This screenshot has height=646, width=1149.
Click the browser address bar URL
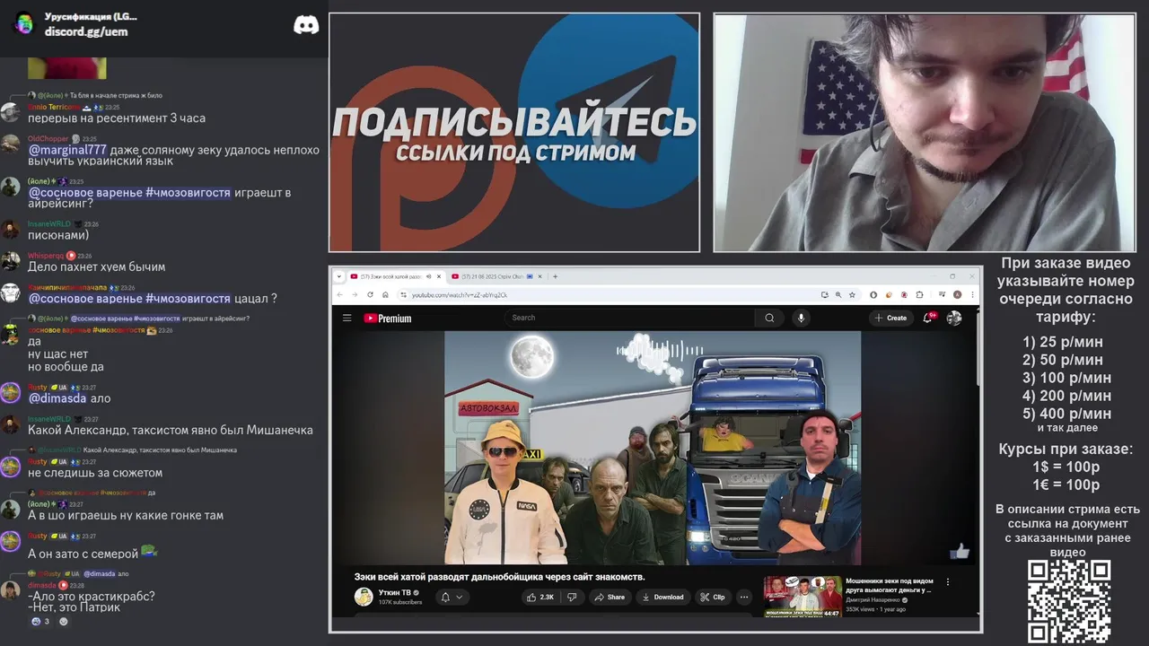(460, 294)
